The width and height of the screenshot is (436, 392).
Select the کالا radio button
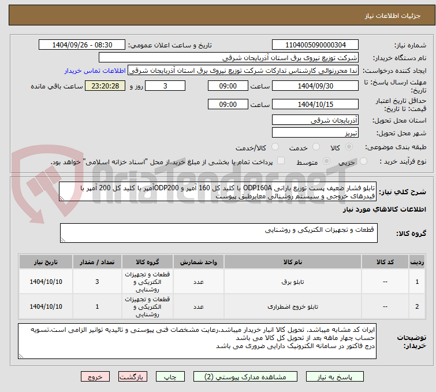pyautogui.click(x=349, y=147)
